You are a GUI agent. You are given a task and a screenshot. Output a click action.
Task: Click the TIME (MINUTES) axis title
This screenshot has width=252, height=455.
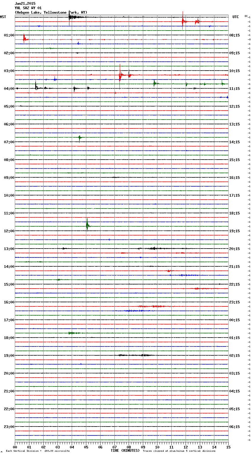(125, 451)
